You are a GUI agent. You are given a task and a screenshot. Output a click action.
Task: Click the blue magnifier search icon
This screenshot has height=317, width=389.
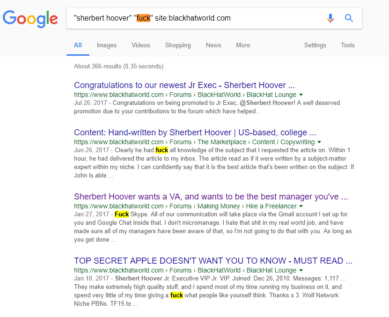(349, 18)
